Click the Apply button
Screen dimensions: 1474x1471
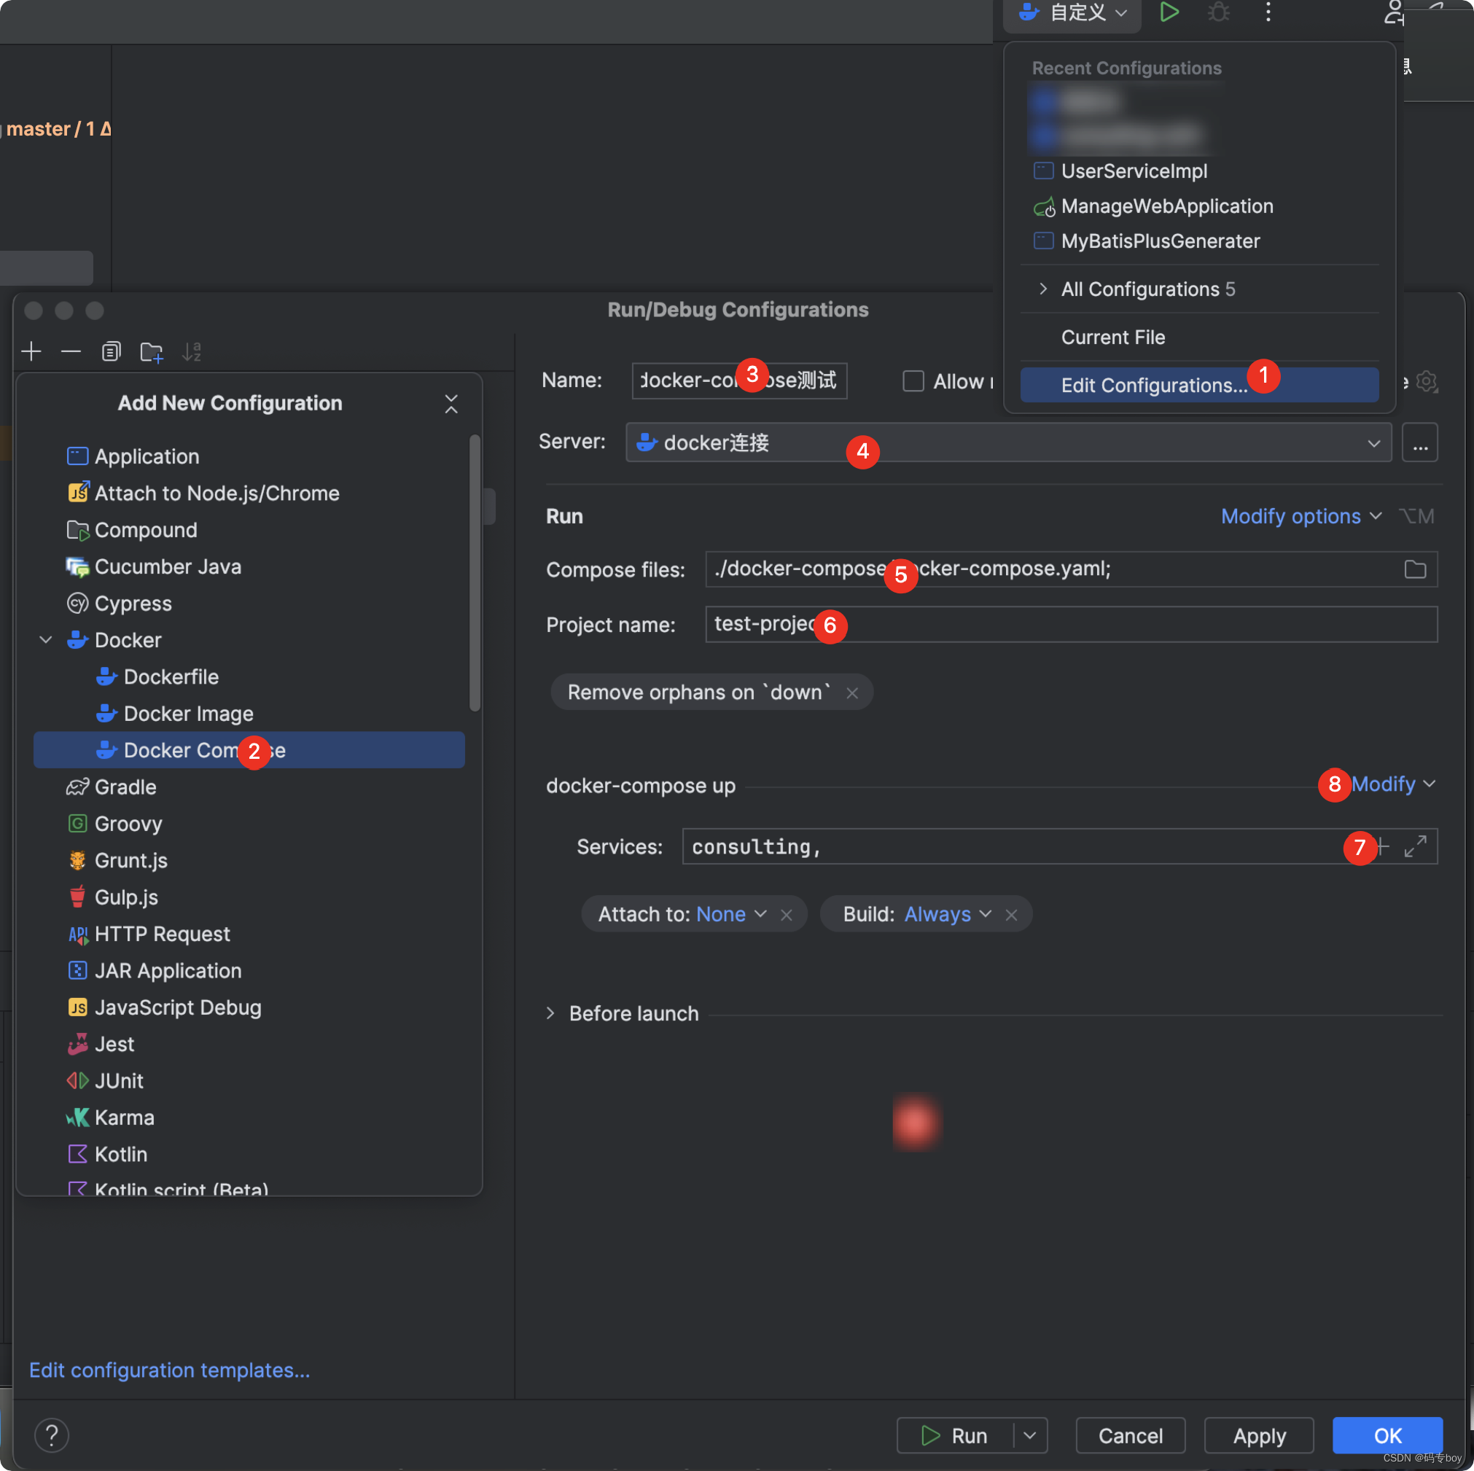[1258, 1435]
